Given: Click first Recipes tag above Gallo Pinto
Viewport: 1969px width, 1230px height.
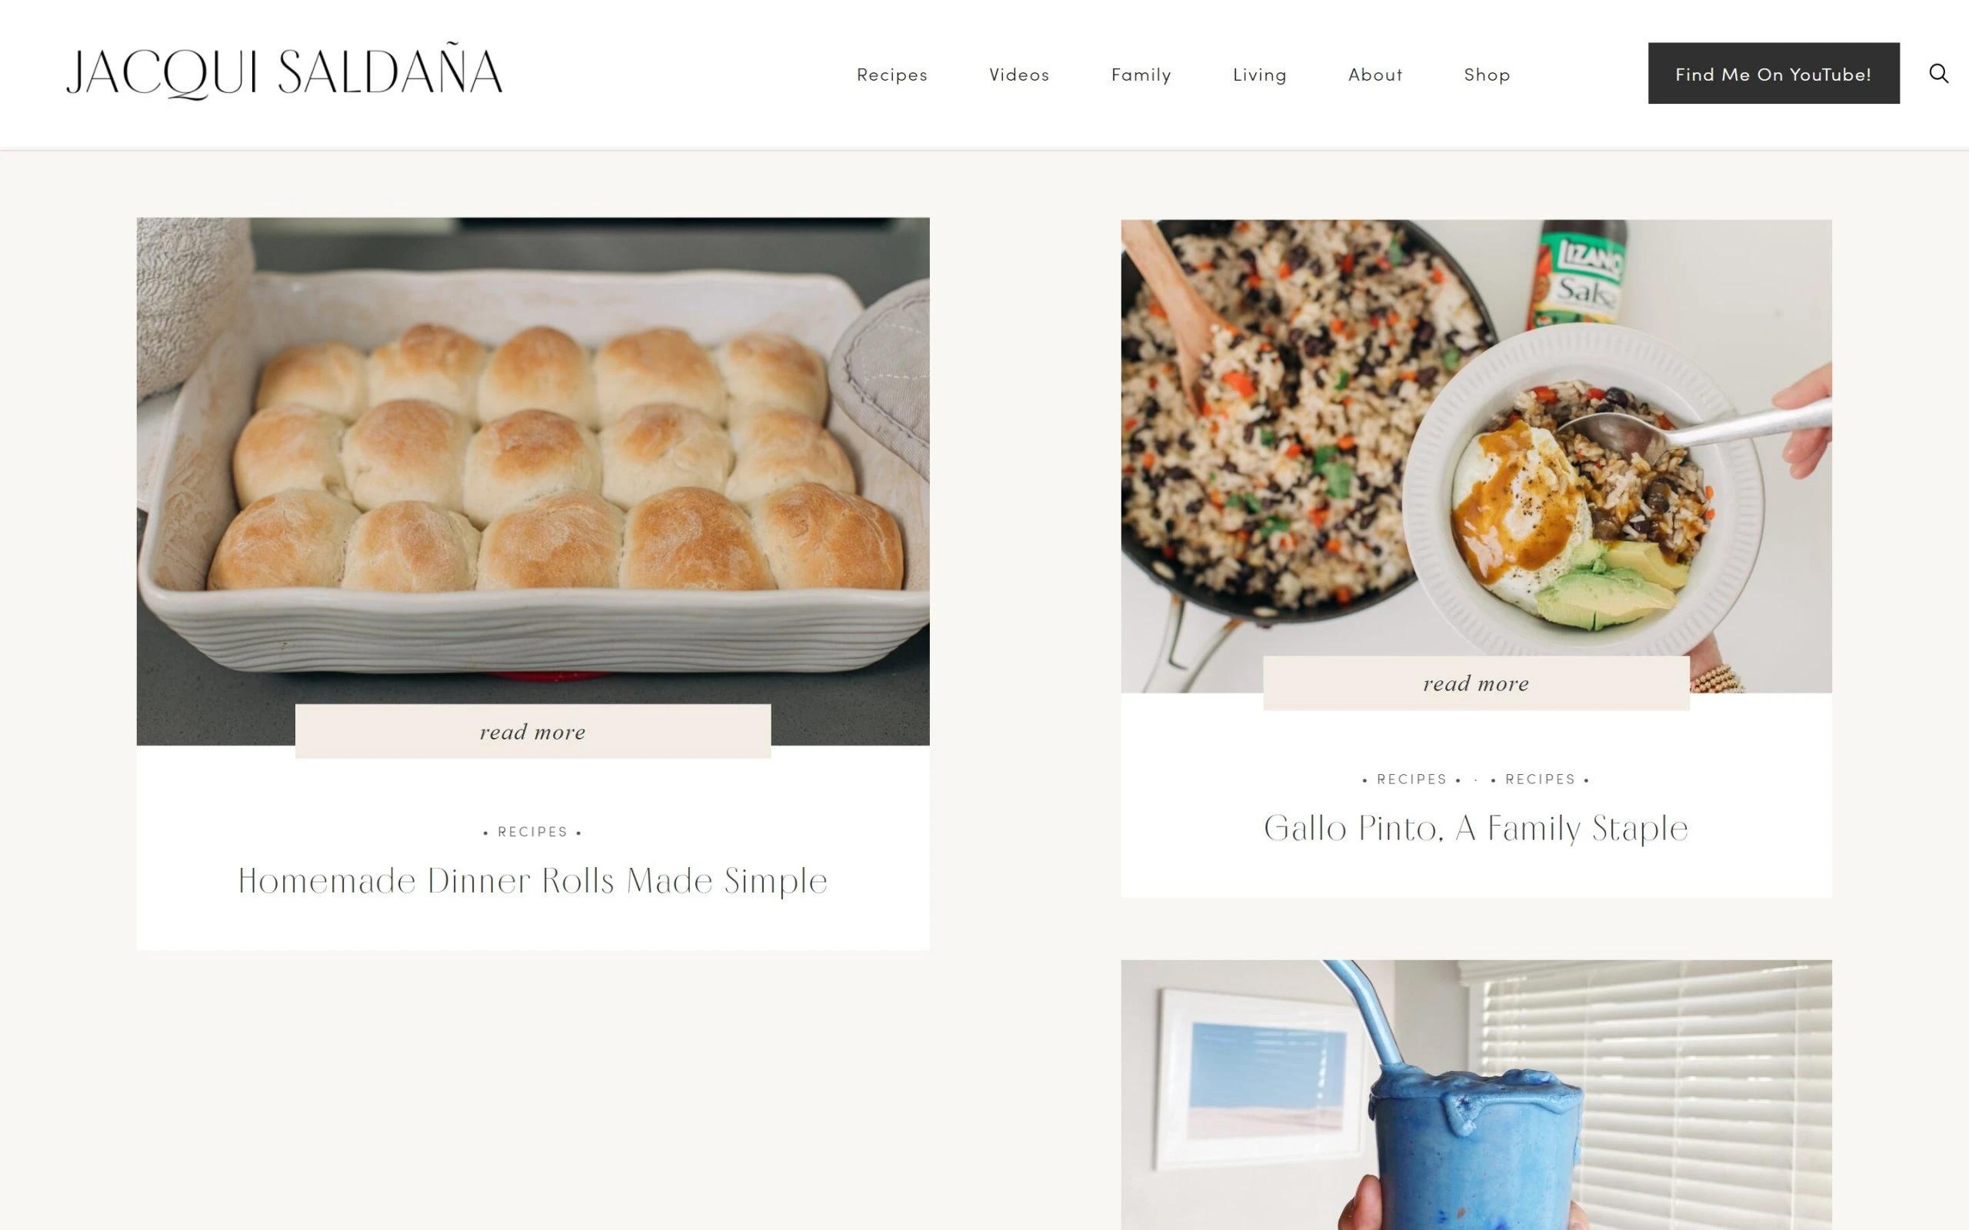Looking at the screenshot, I should coord(1411,780).
